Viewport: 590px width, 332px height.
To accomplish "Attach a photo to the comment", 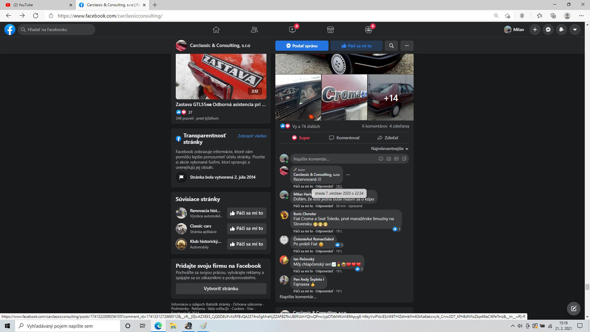I will click(x=389, y=159).
